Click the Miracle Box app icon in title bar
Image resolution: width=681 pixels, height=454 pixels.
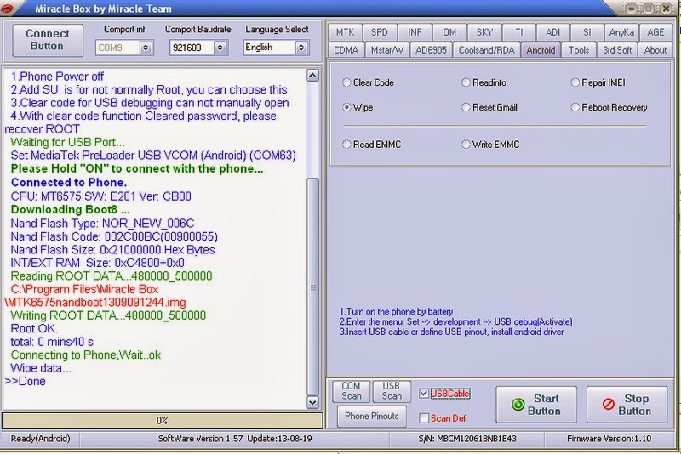tap(7, 9)
